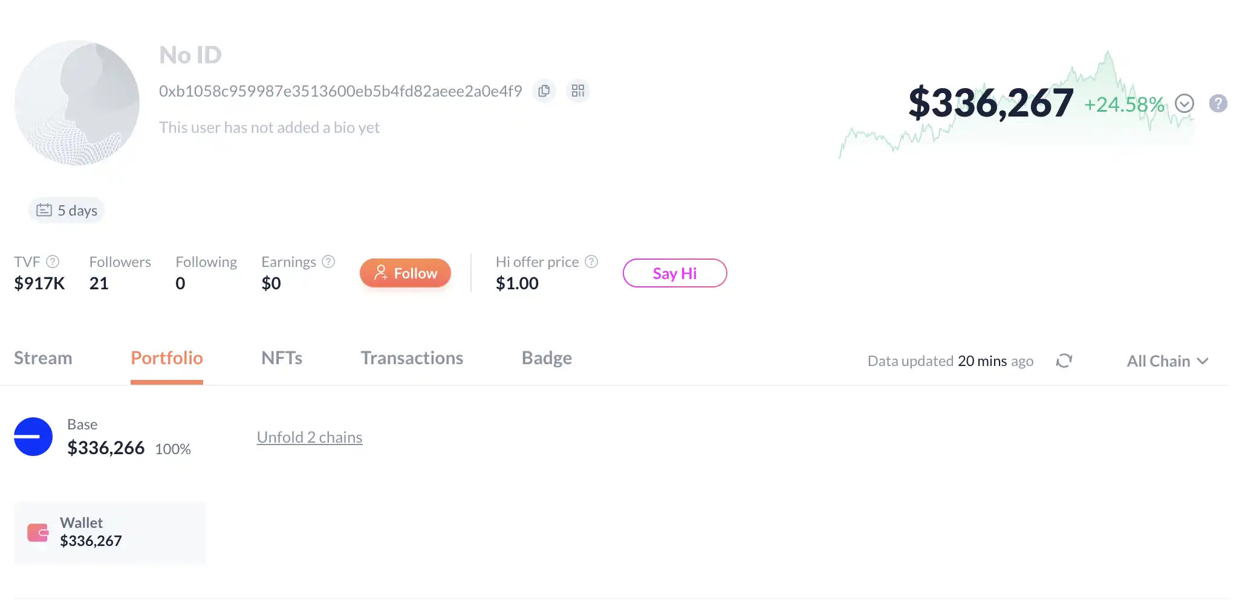Click the balance history sparkline chart
This screenshot has height=610, width=1248.
(x=877, y=136)
